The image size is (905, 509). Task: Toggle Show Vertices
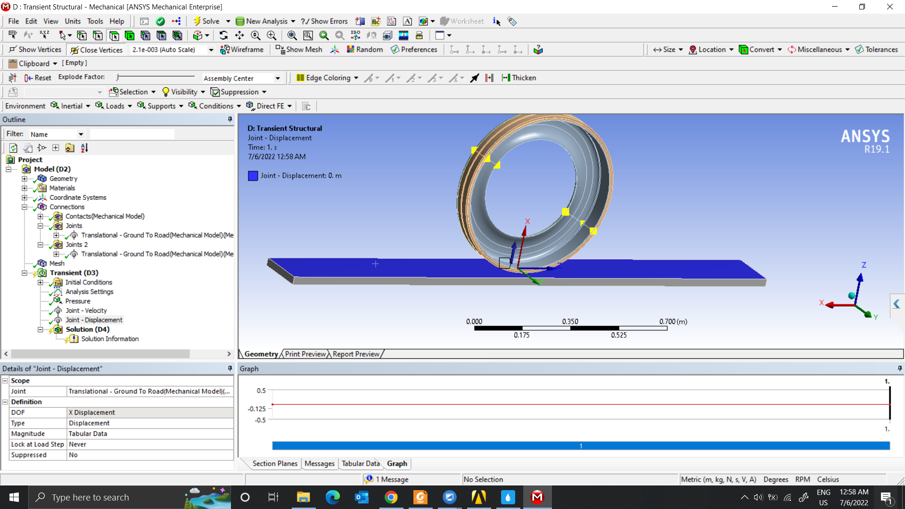35,49
